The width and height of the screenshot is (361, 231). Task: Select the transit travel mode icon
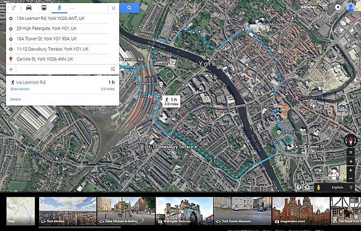[x=44, y=8]
